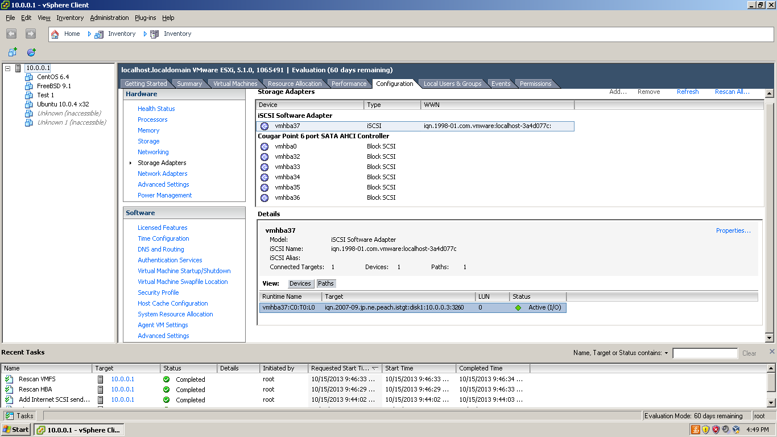The image size is (777, 437).
Task: Click the Tasks icon in status bar
Action: point(10,416)
